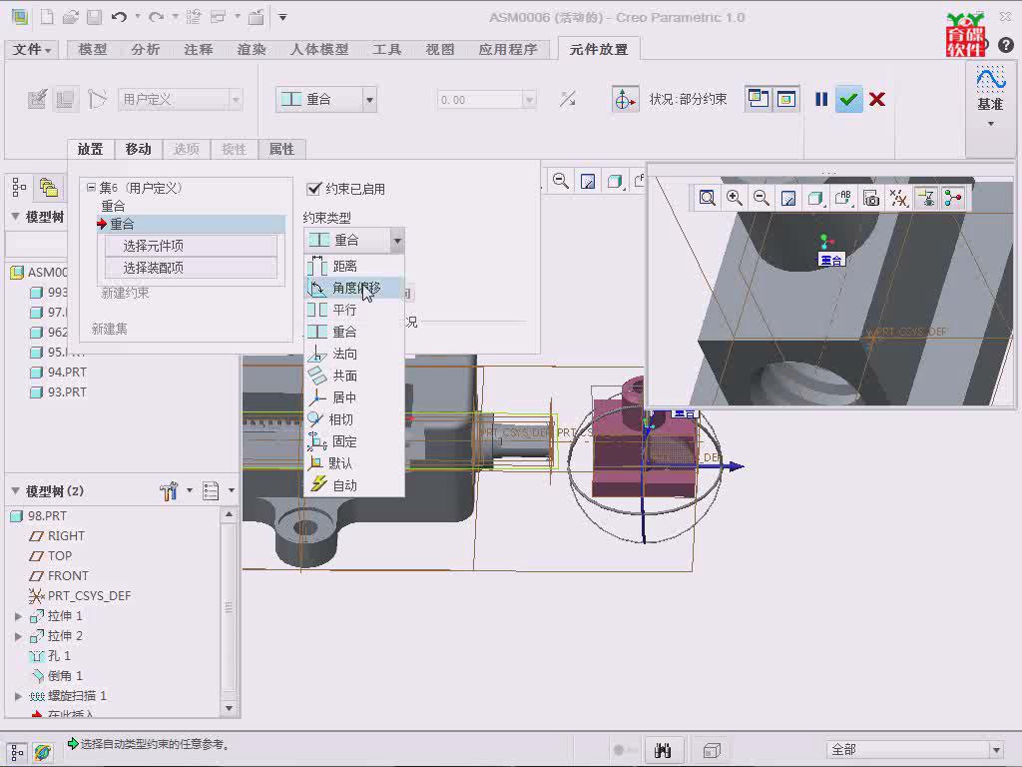Click the Open file icon in the quick access toolbar
Image resolution: width=1022 pixels, height=767 pixels.
pyautogui.click(x=71, y=17)
